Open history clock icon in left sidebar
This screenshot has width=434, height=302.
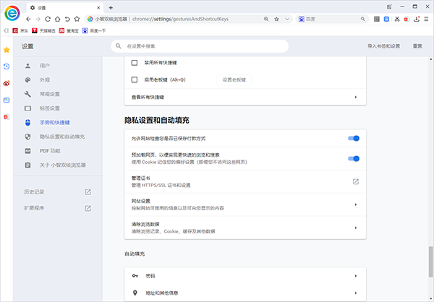[7, 66]
